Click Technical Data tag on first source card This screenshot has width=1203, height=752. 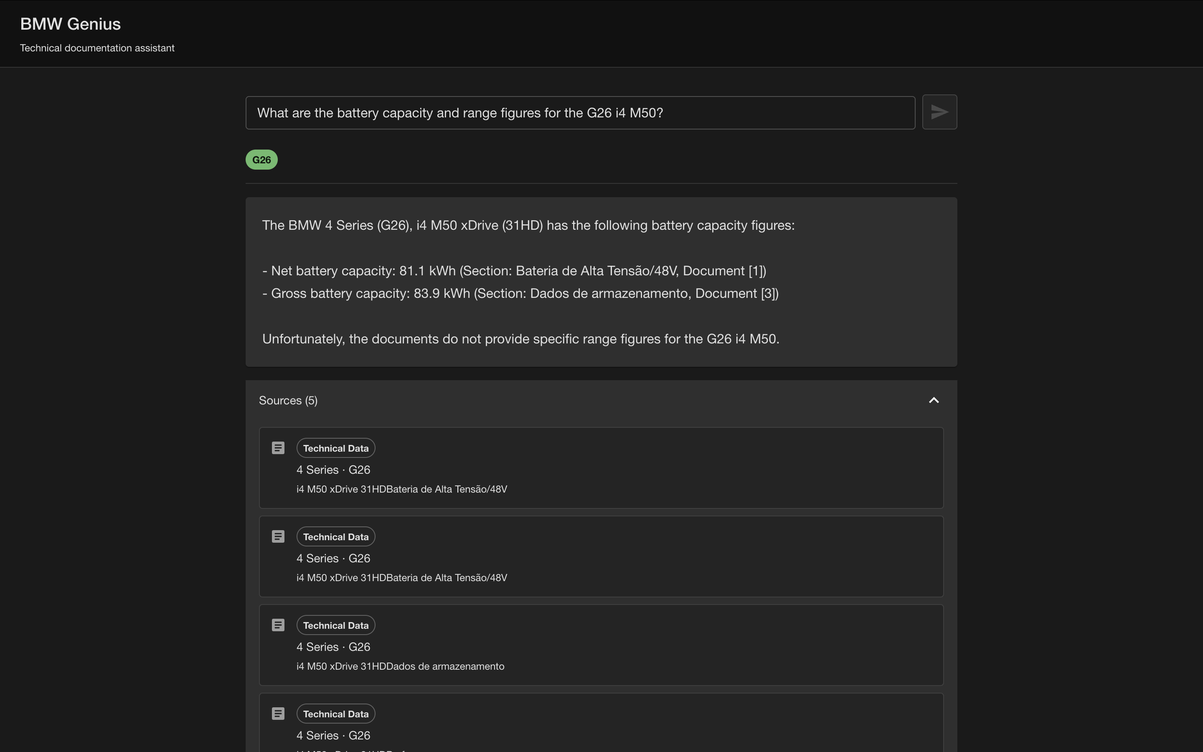[336, 448]
